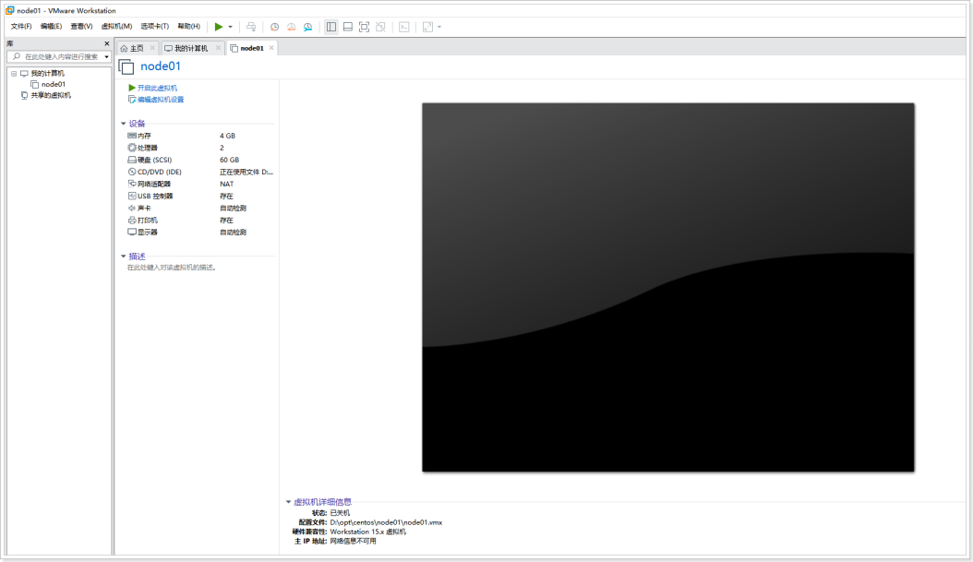This screenshot has width=973, height=562.
Task: Click the 内存 device memory icon
Action: click(132, 136)
